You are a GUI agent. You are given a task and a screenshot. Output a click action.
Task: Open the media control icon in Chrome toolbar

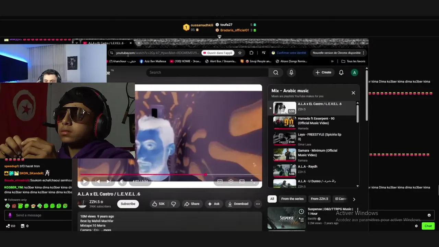(x=263, y=53)
